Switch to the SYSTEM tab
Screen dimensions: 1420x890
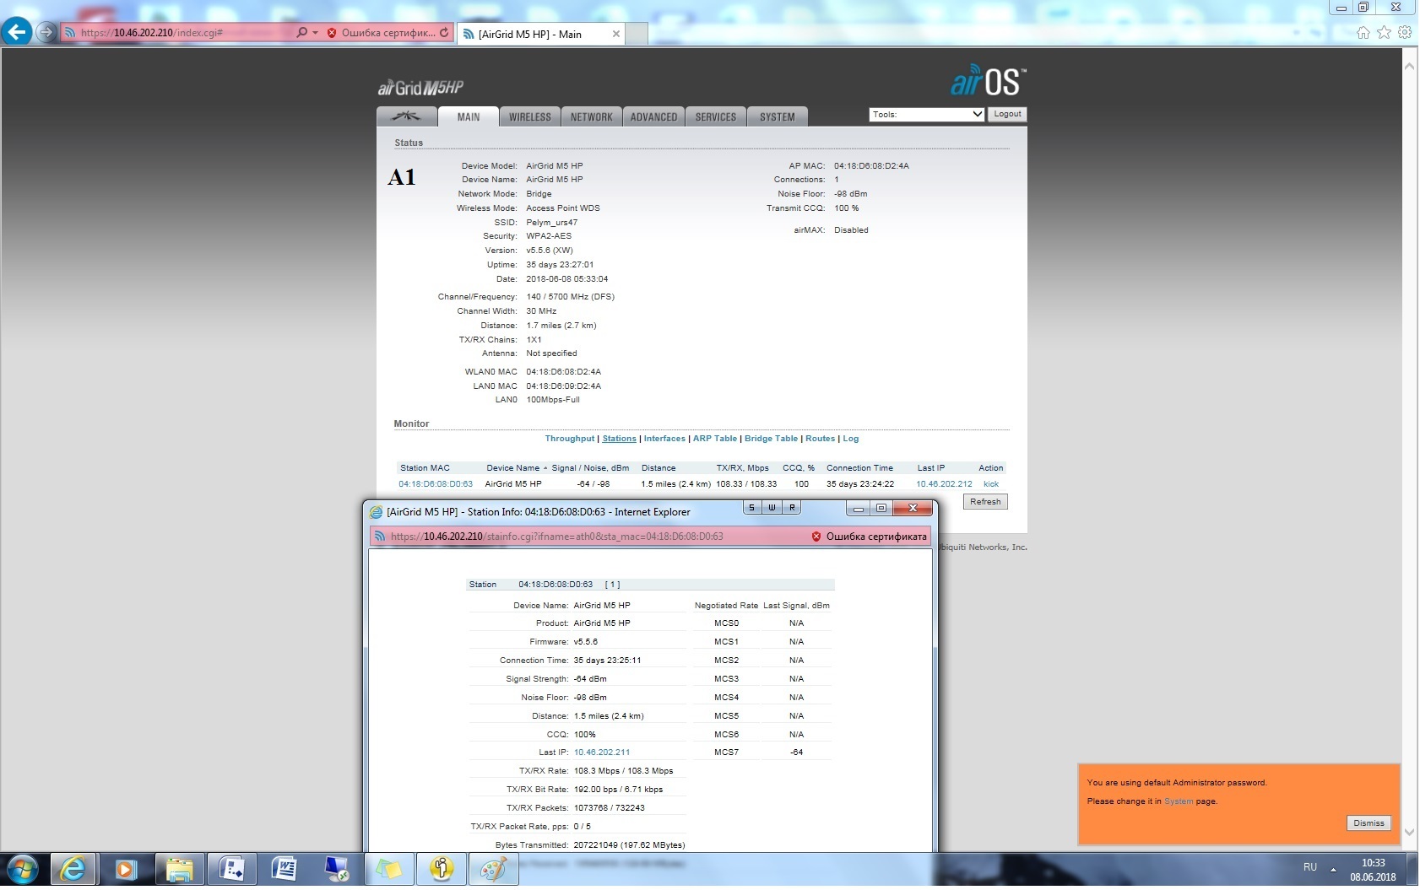(778, 116)
